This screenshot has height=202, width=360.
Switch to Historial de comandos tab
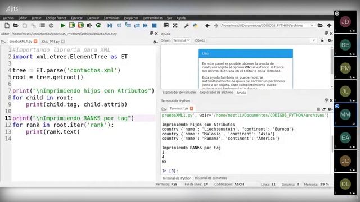pos(211,178)
